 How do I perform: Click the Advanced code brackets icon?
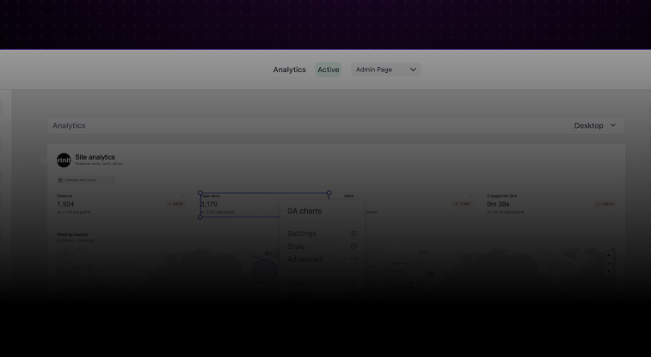click(353, 259)
